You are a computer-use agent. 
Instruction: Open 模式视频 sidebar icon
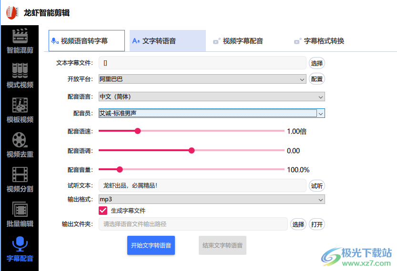[x=20, y=71]
